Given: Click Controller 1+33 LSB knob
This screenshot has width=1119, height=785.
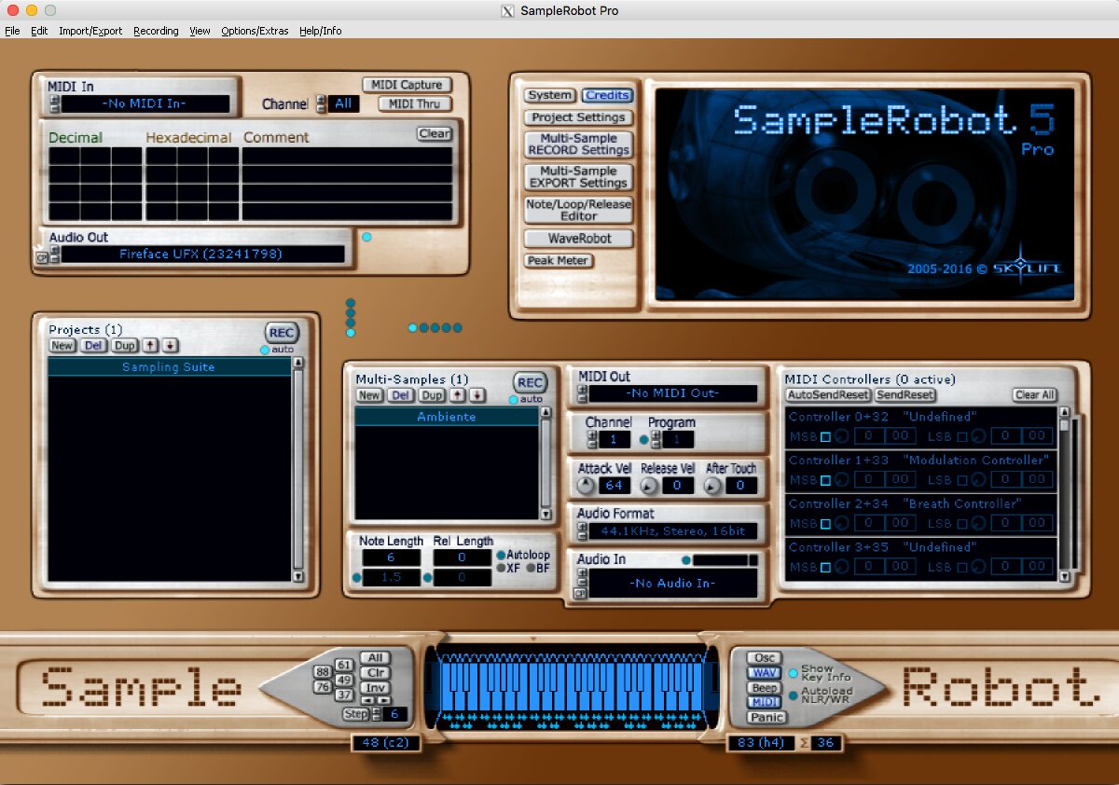Looking at the screenshot, I should pos(977,480).
